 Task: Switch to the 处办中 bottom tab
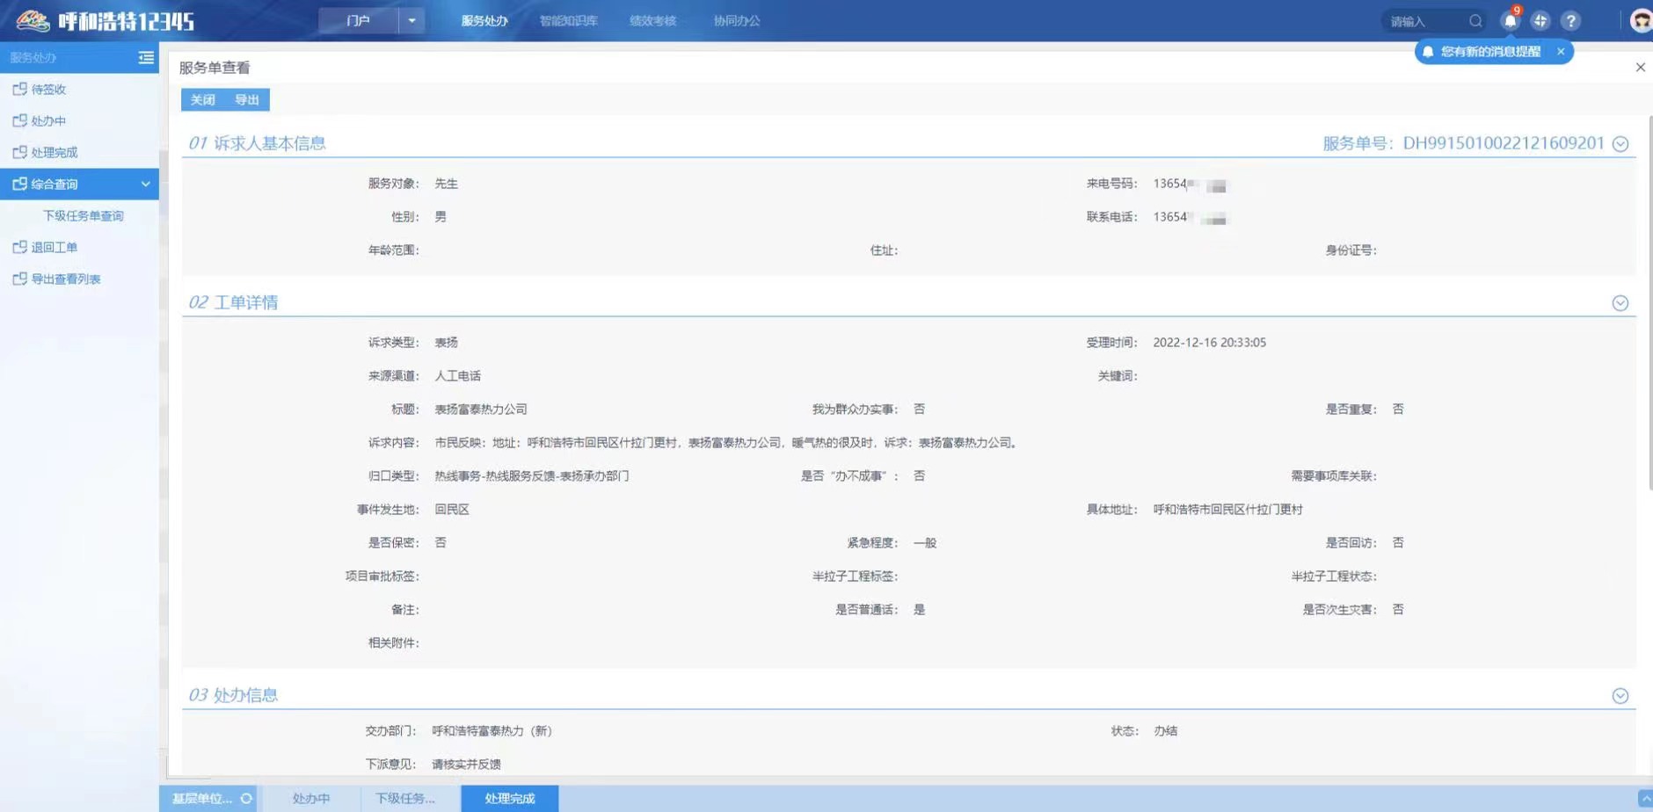click(x=310, y=799)
